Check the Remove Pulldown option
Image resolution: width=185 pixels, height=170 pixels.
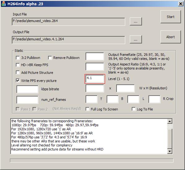tap(50, 58)
